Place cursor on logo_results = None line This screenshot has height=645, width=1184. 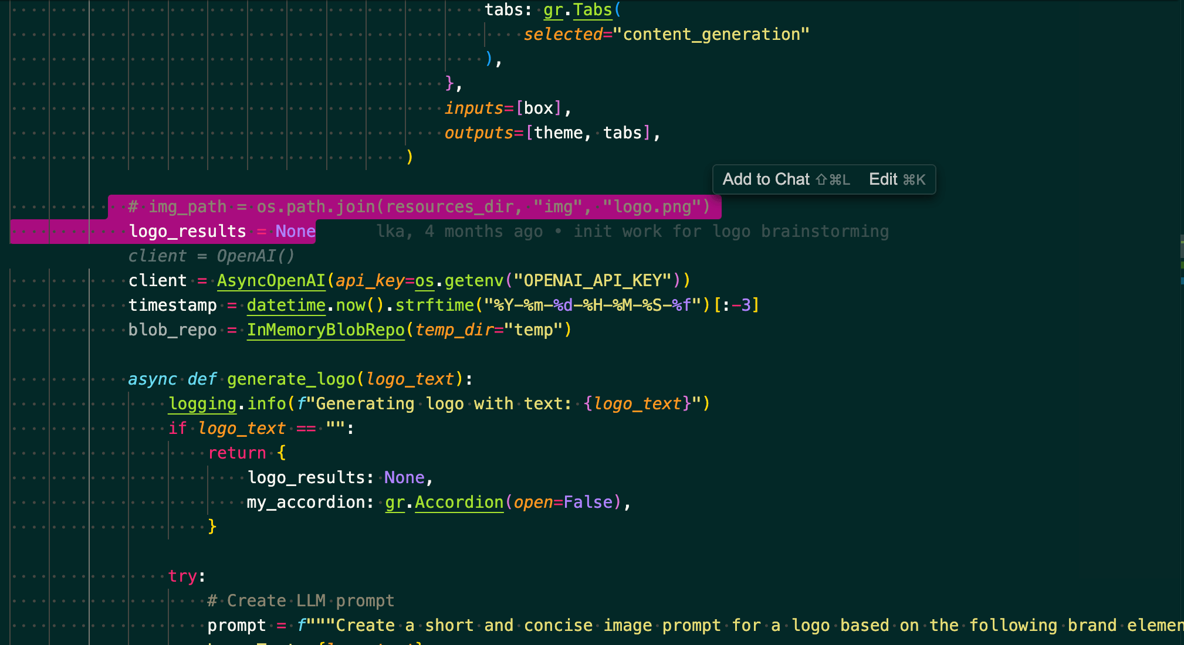(222, 232)
